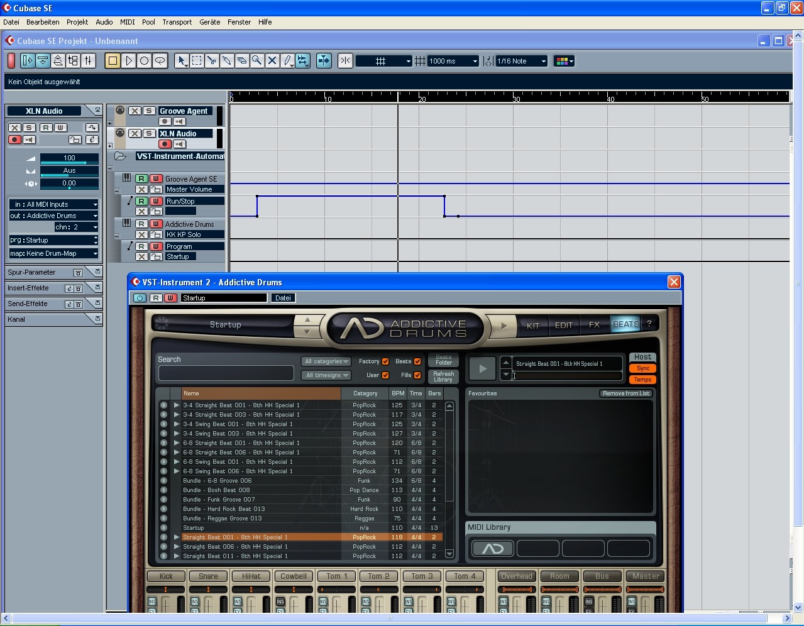The width and height of the screenshot is (804, 626).
Task: Switch to the FX tab in Addictive Drums
Action: point(594,325)
